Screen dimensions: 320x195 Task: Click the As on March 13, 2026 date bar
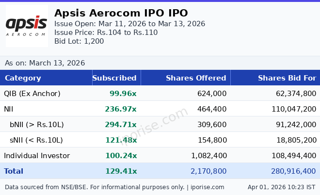[45, 63]
